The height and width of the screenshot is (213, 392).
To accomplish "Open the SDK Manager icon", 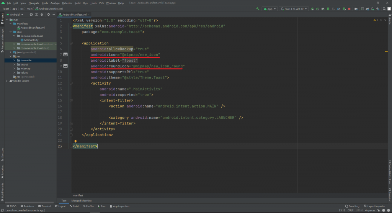I will [378, 9].
